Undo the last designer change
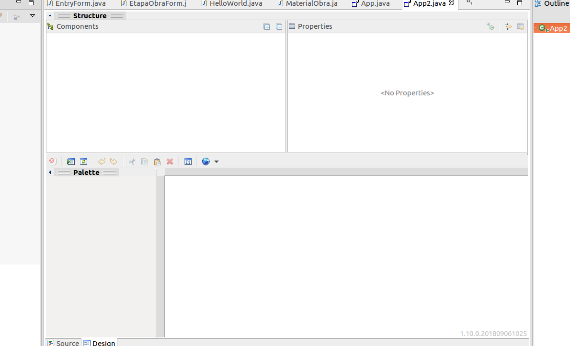570x346 pixels. (102, 161)
